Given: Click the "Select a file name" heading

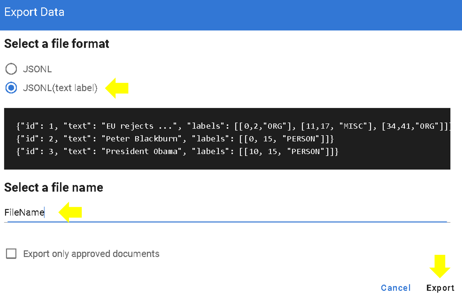Looking at the screenshot, I should click(54, 188).
